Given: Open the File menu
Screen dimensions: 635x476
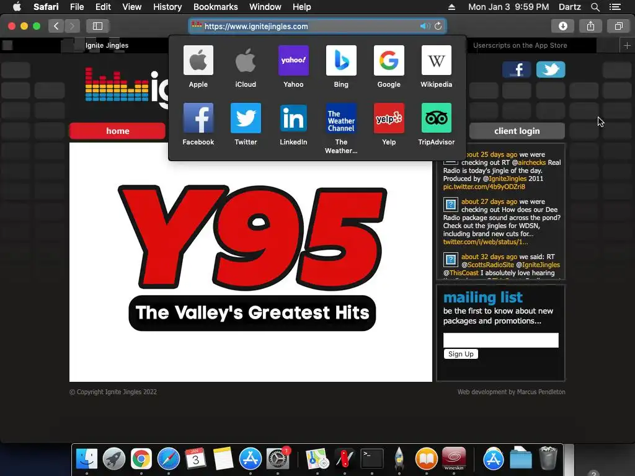Looking at the screenshot, I should pyautogui.click(x=76, y=7).
